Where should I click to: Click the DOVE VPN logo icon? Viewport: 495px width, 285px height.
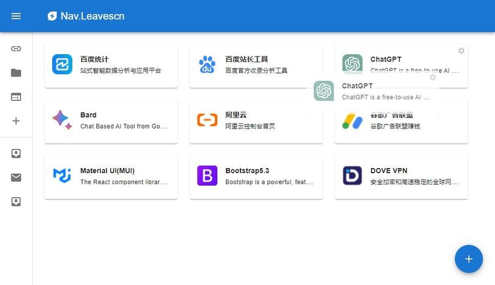click(352, 176)
